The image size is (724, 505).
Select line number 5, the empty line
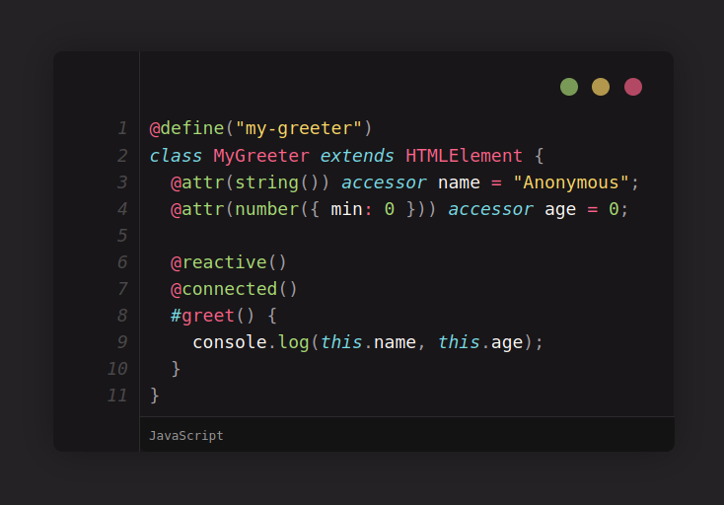pos(122,236)
